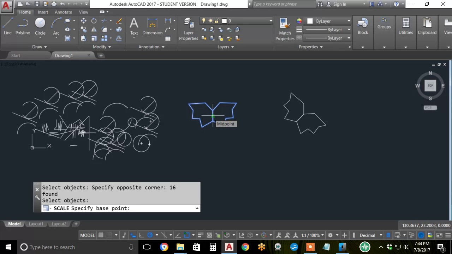
Task: Open the View ribbon tab
Action: [84, 12]
